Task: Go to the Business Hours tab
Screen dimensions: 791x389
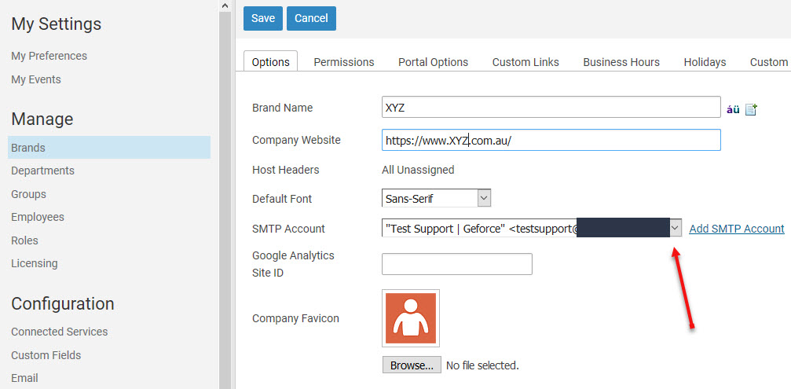Action: coord(621,62)
